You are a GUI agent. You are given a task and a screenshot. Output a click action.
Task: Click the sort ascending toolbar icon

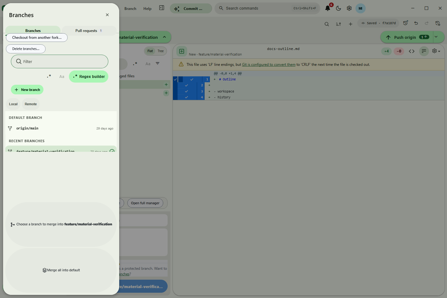[338, 24]
